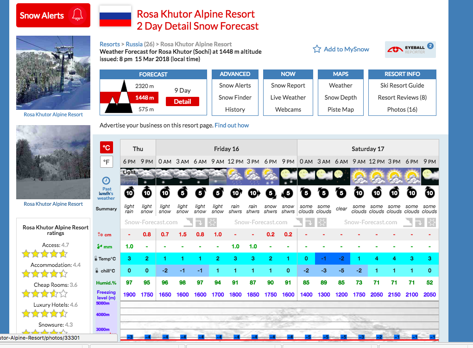Click the humidity value 98

183,283
